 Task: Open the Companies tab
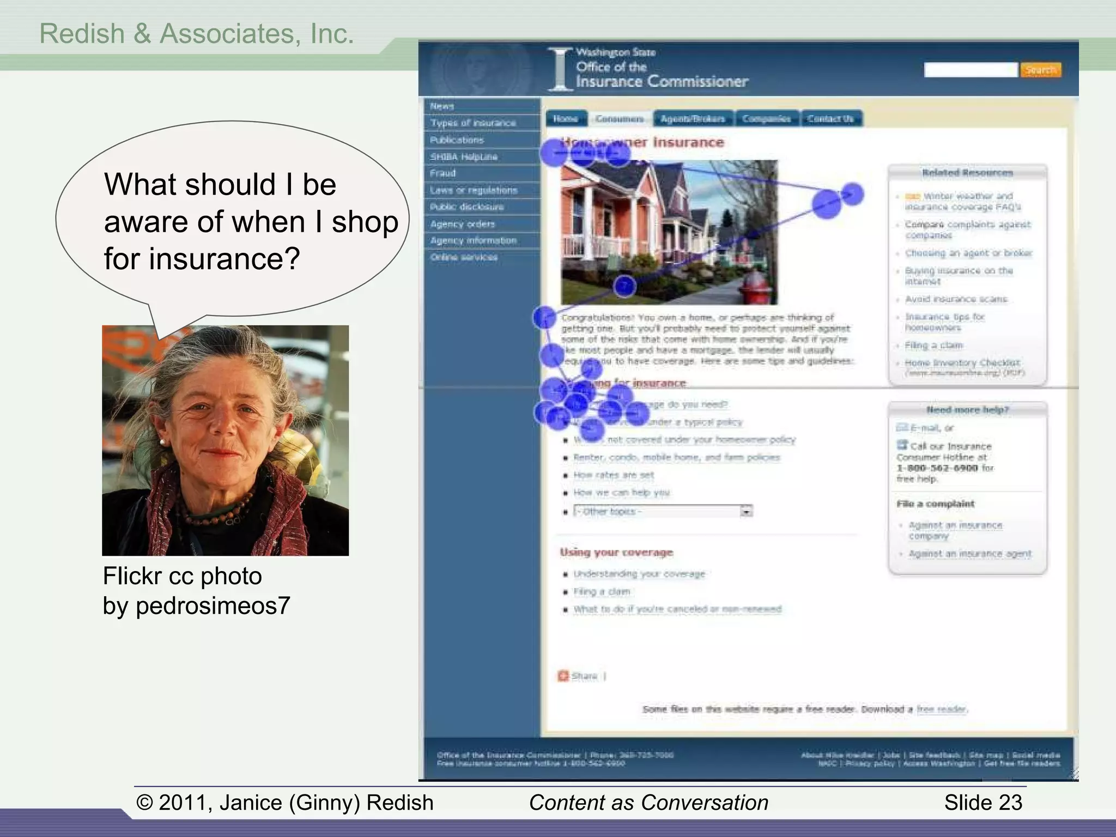click(766, 118)
